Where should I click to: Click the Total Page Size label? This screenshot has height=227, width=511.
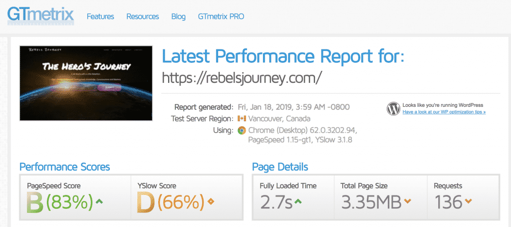coord(364,186)
